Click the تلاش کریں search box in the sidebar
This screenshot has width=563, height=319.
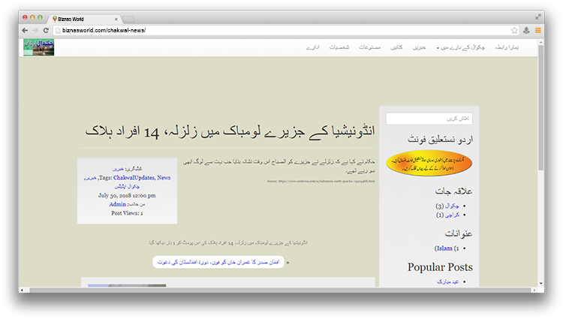pyautogui.click(x=429, y=119)
